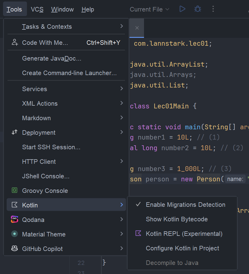Open the More Actions vertical dots
This screenshot has width=249, height=274.
pos(213,9)
